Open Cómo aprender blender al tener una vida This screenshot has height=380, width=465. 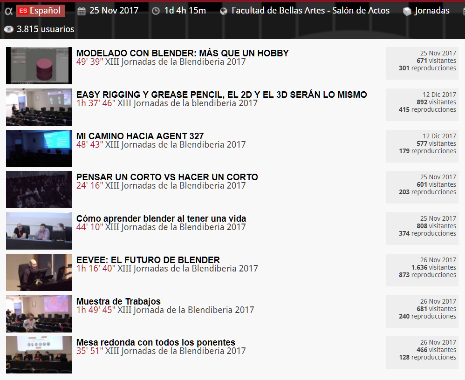pyautogui.click(x=161, y=218)
